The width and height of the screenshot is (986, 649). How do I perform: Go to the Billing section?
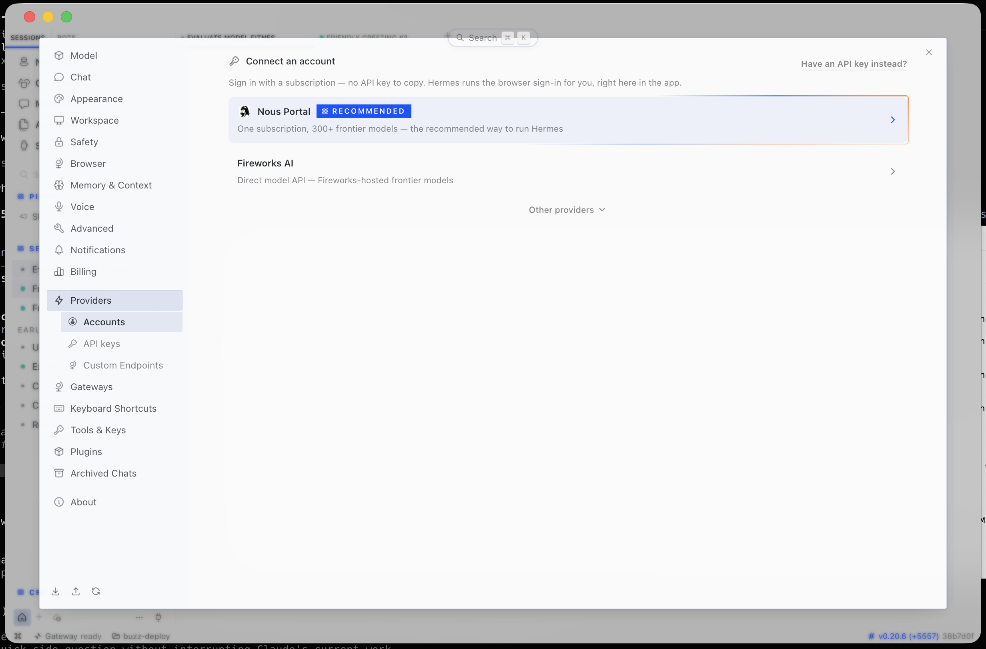point(114,272)
